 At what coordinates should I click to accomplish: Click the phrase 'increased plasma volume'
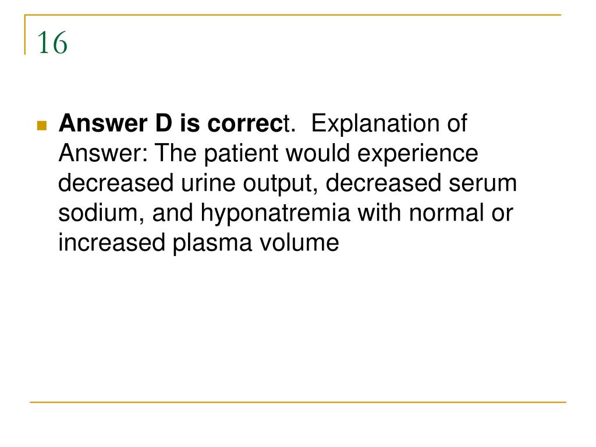tap(198, 243)
